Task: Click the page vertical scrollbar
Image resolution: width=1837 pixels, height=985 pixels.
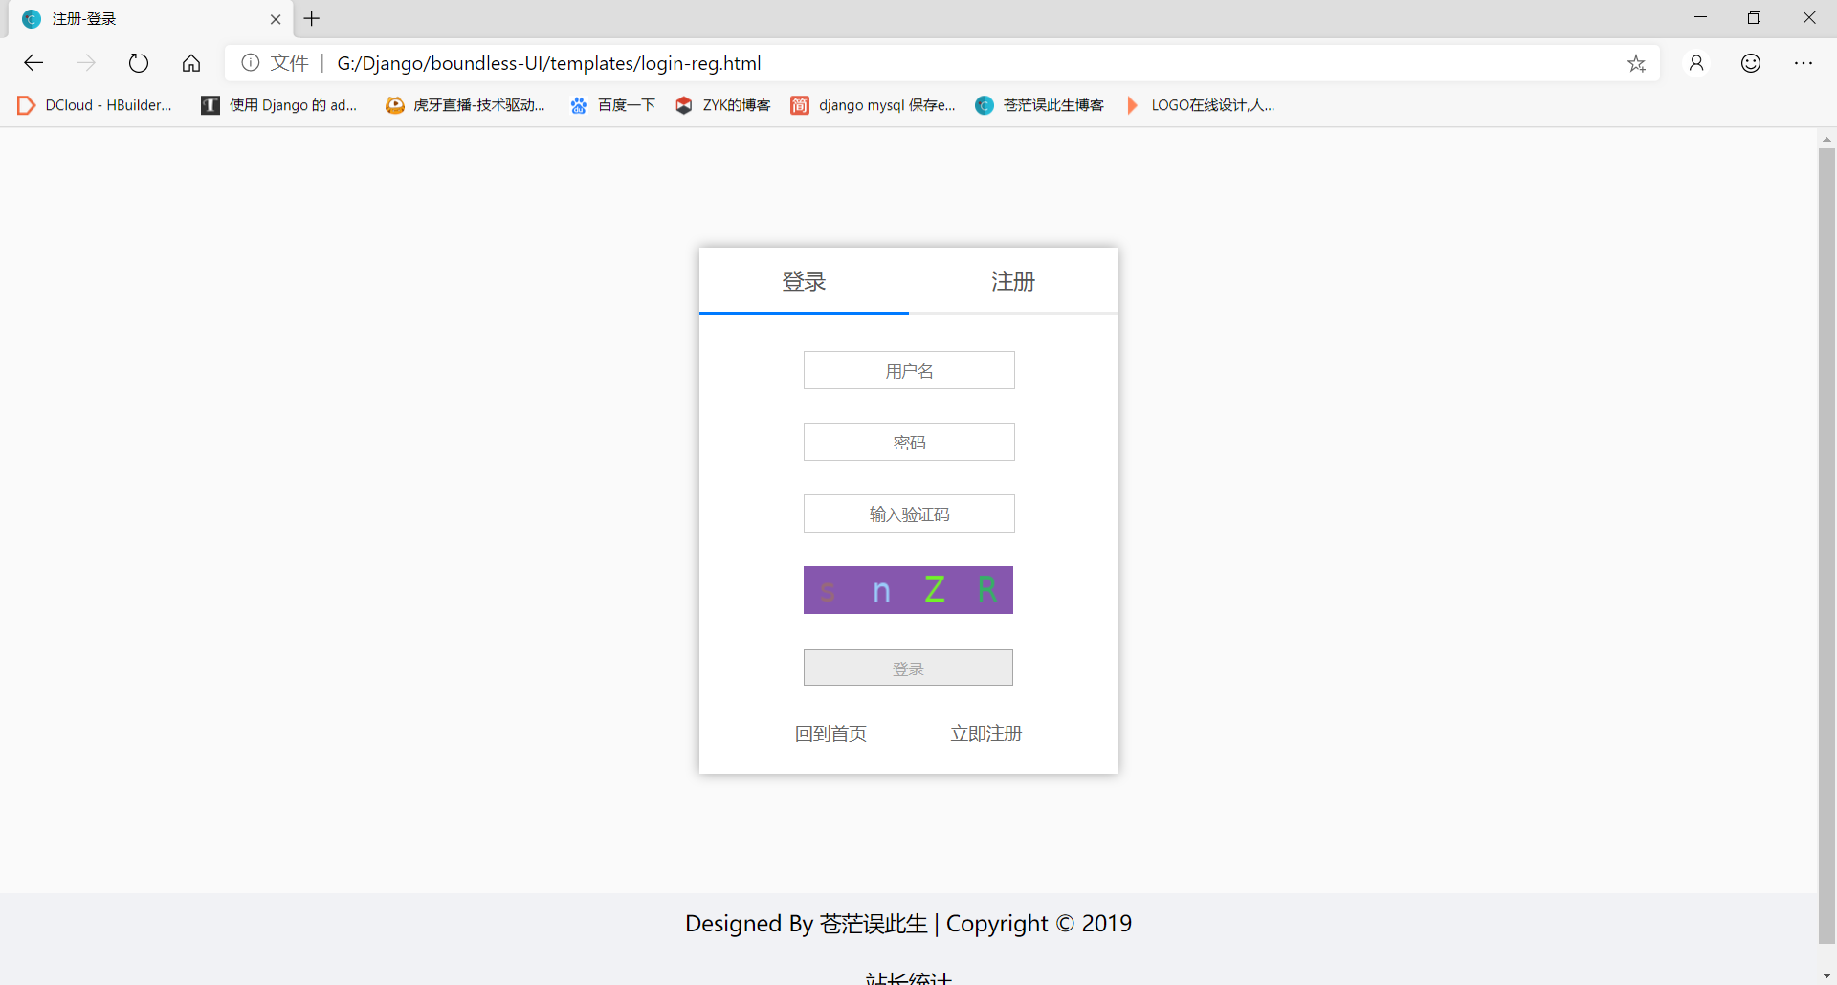Action: point(1826,545)
